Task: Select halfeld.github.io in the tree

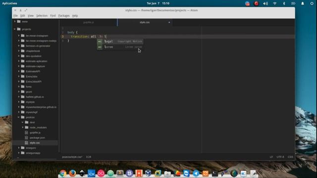Action: 35,97
